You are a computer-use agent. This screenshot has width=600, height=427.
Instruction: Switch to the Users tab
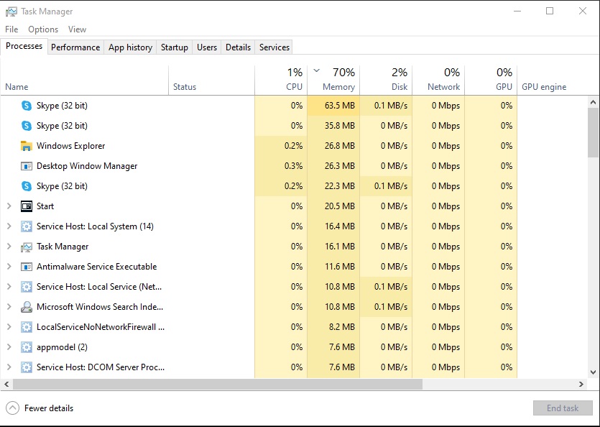click(x=207, y=47)
